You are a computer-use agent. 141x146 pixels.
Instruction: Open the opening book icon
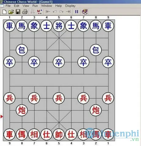[x=85, y=12]
